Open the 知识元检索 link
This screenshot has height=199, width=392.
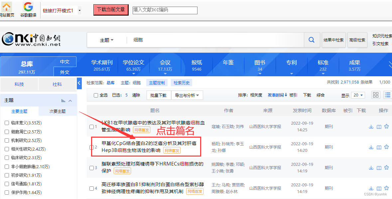pos(382,36)
